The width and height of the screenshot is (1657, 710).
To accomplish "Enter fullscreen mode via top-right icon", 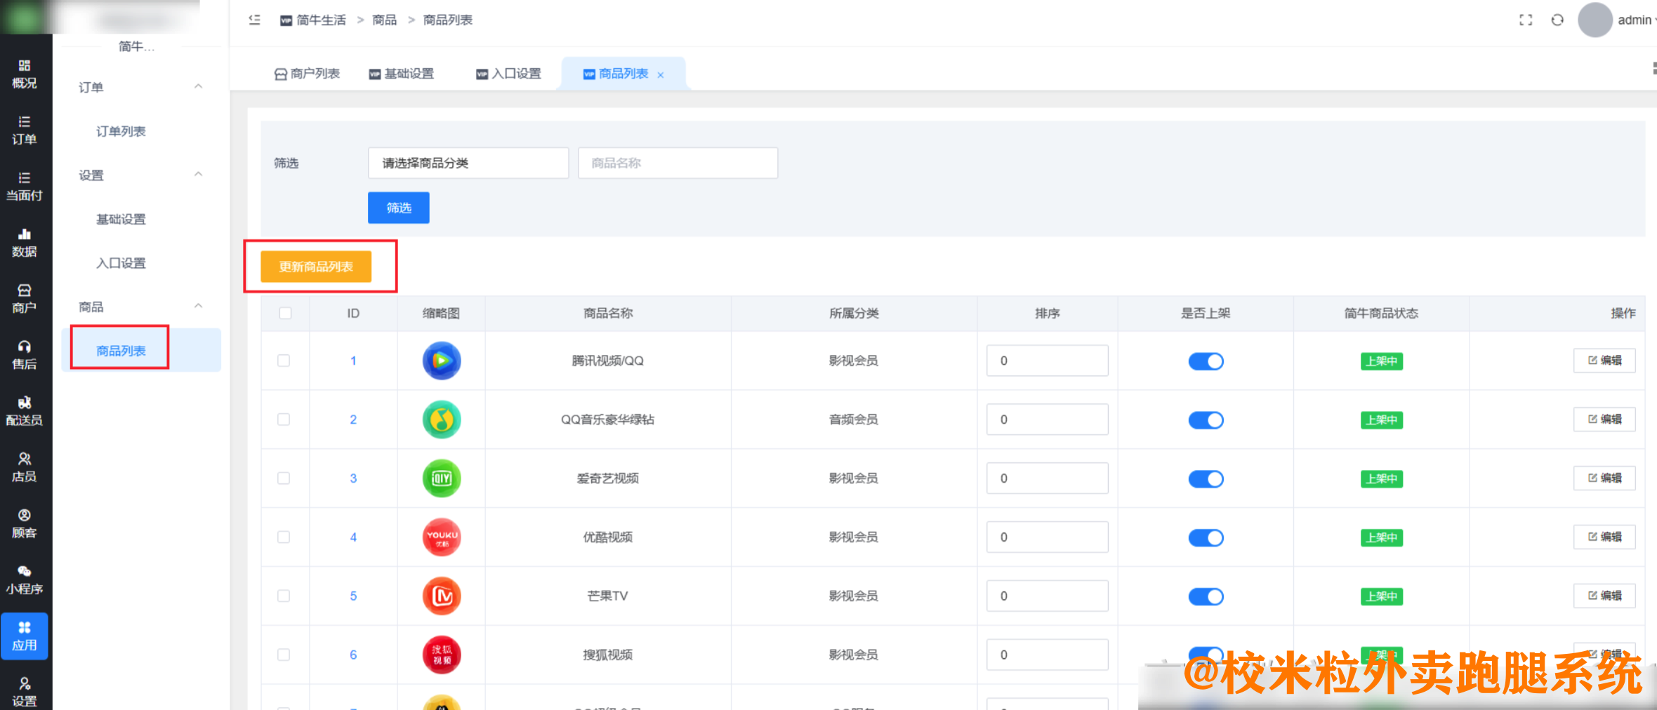I will [1525, 20].
